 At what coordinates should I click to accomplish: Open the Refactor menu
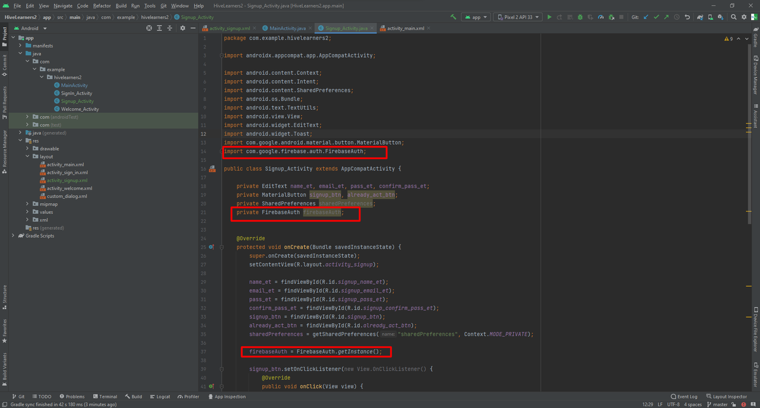pos(102,5)
